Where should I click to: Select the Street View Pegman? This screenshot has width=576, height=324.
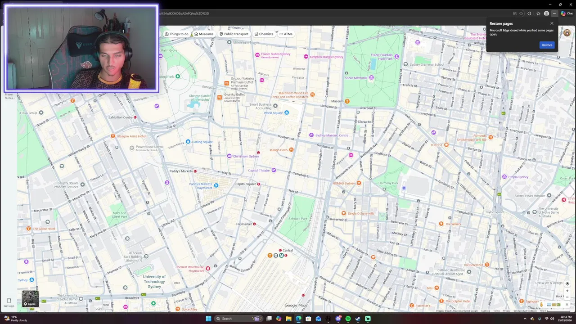pos(541,305)
